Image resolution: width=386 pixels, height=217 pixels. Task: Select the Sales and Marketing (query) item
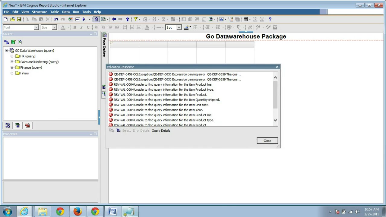[39, 62]
